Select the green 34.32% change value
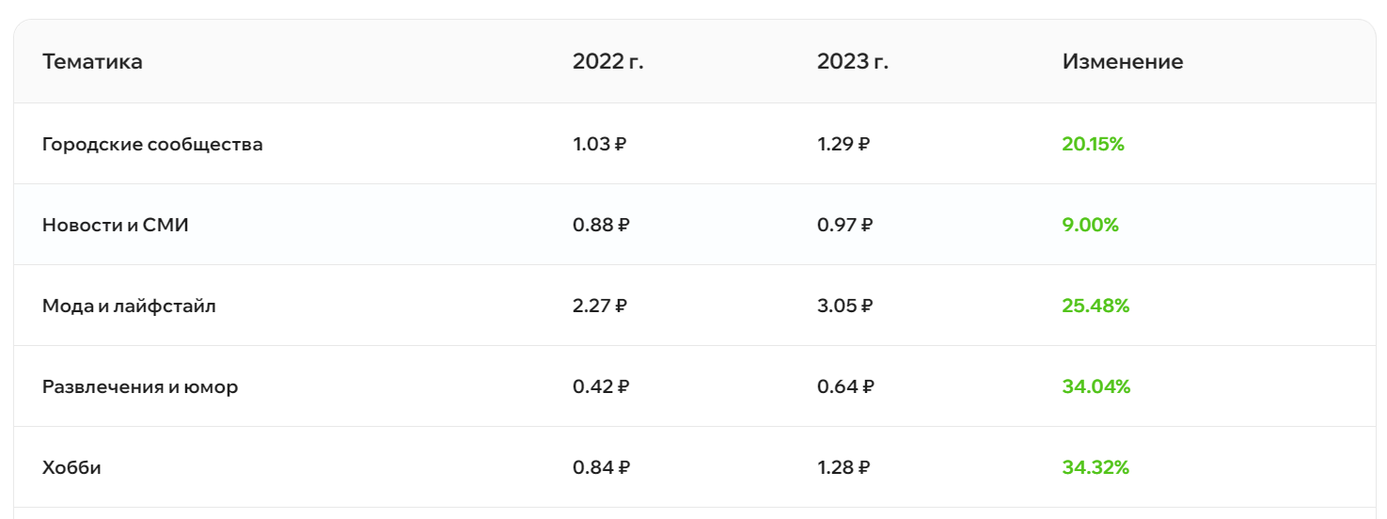Screen dimensions: 1387x519 (1095, 468)
